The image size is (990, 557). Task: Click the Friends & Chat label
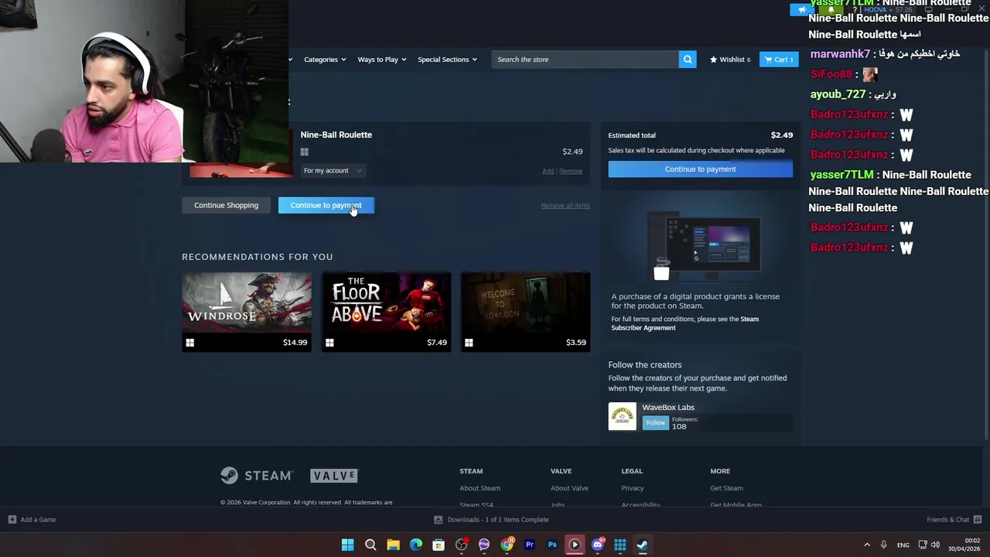[947, 520]
